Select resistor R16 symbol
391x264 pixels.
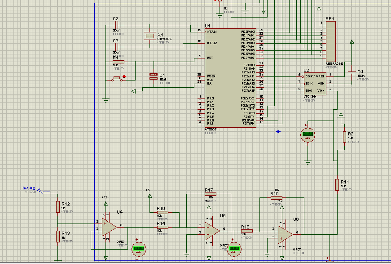[163, 213]
